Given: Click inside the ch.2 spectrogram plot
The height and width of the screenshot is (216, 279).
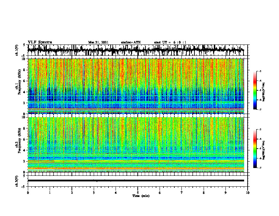Looking at the screenshot, I should click(136, 145).
